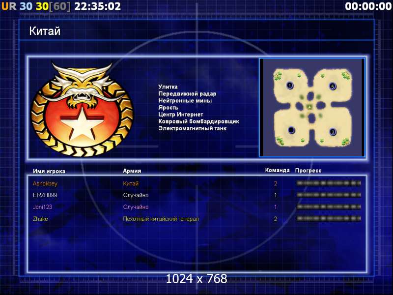Click the "[60]" frame limit readout
This screenshot has height=295, width=393.
[x=59, y=6]
